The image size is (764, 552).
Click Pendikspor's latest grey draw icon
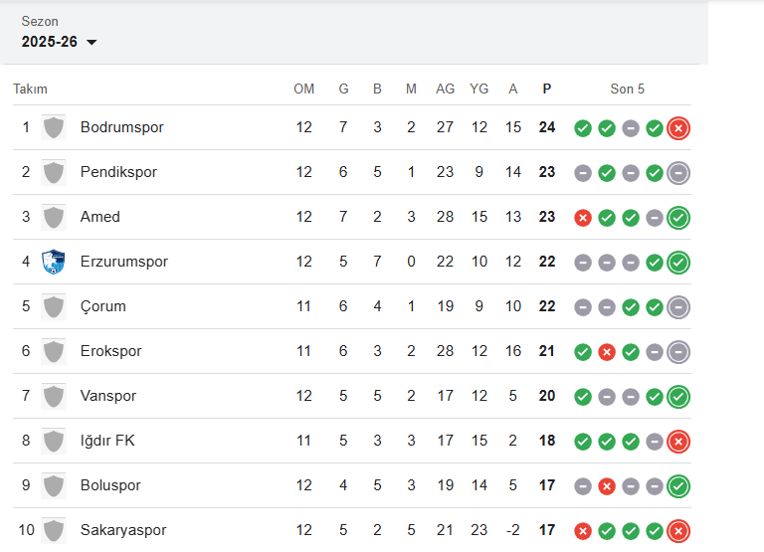(x=678, y=173)
